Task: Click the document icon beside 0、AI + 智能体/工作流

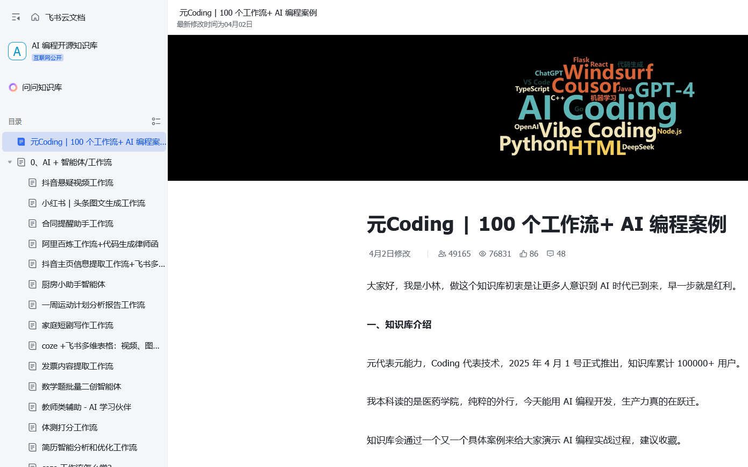Action: [x=21, y=162]
